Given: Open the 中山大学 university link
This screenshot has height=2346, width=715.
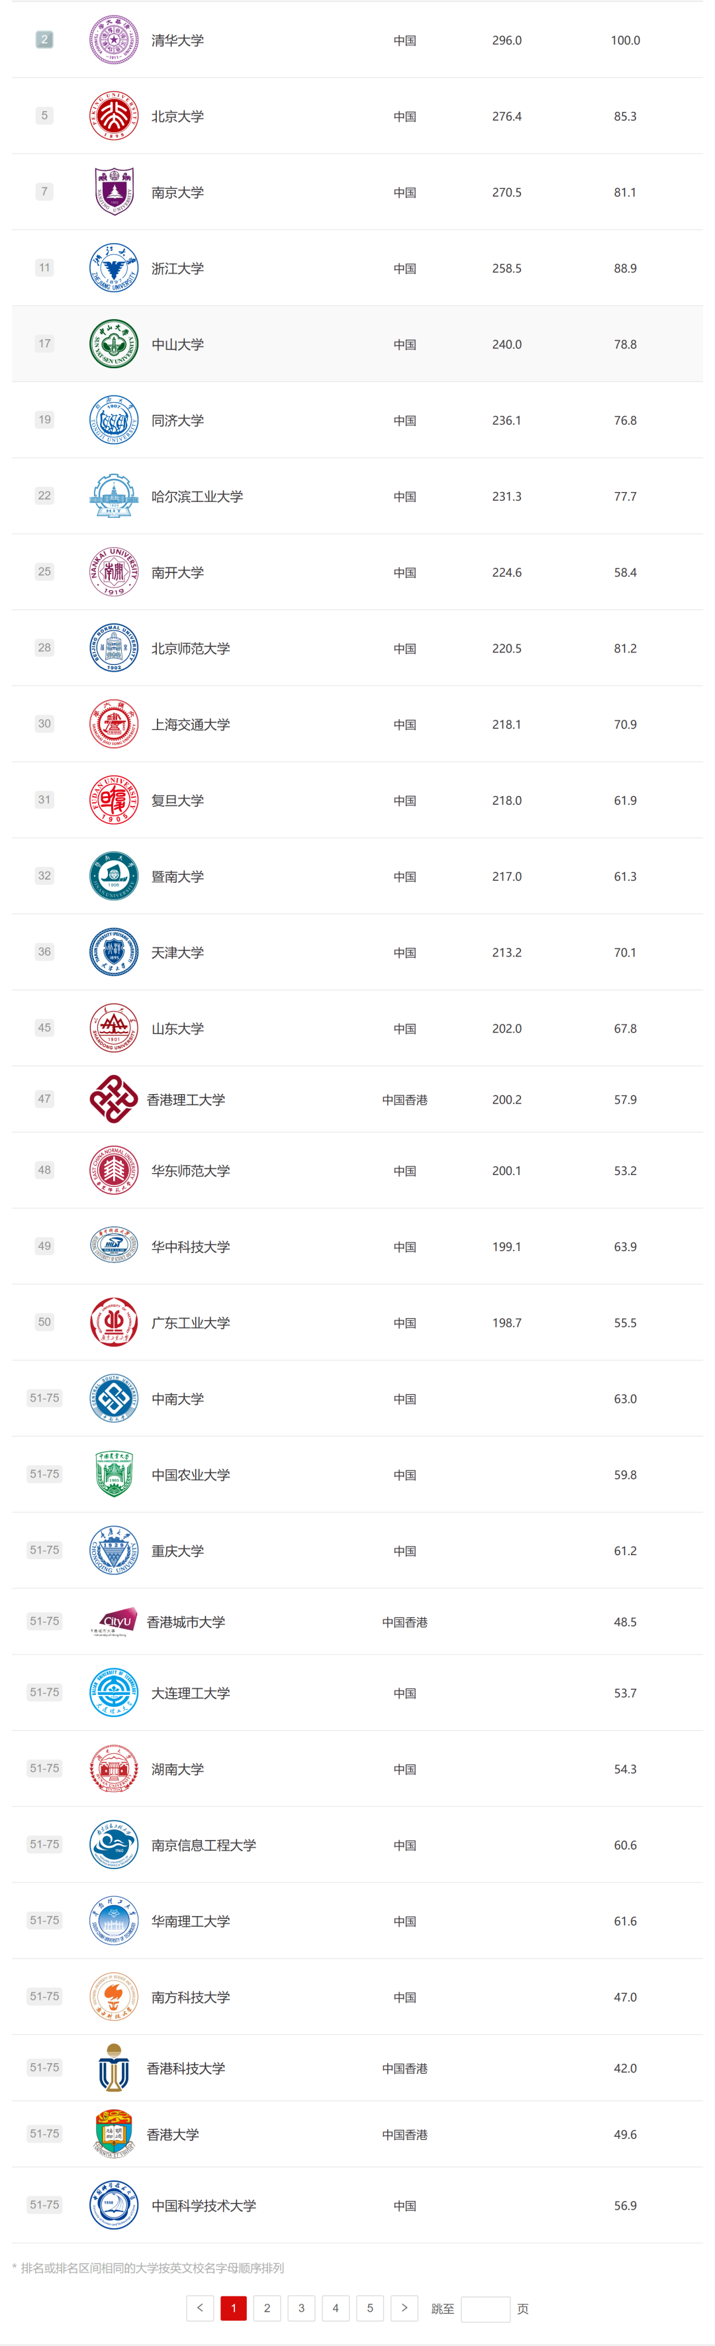Looking at the screenshot, I should [x=177, y=344].
